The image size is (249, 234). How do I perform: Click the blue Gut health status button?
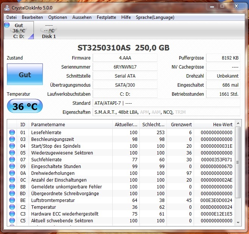pyautogui.click(x=25, y=74)
